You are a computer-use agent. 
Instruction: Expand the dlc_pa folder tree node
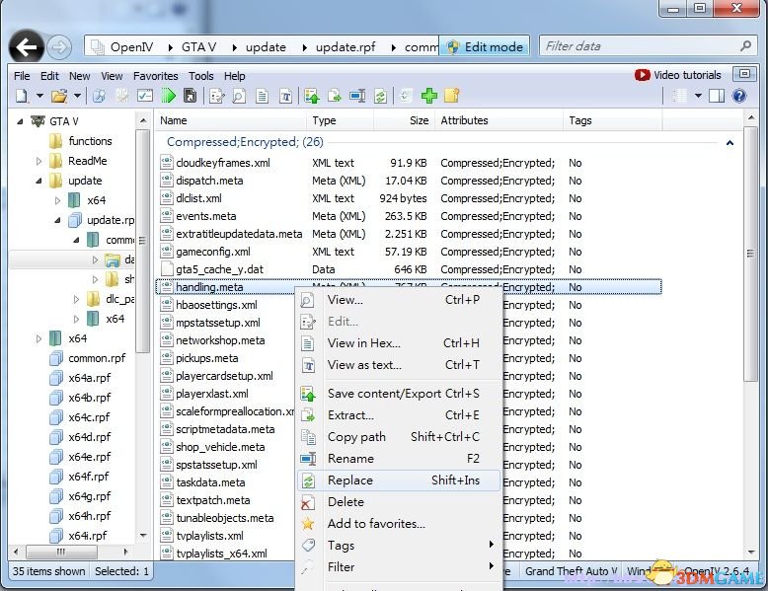76,299
